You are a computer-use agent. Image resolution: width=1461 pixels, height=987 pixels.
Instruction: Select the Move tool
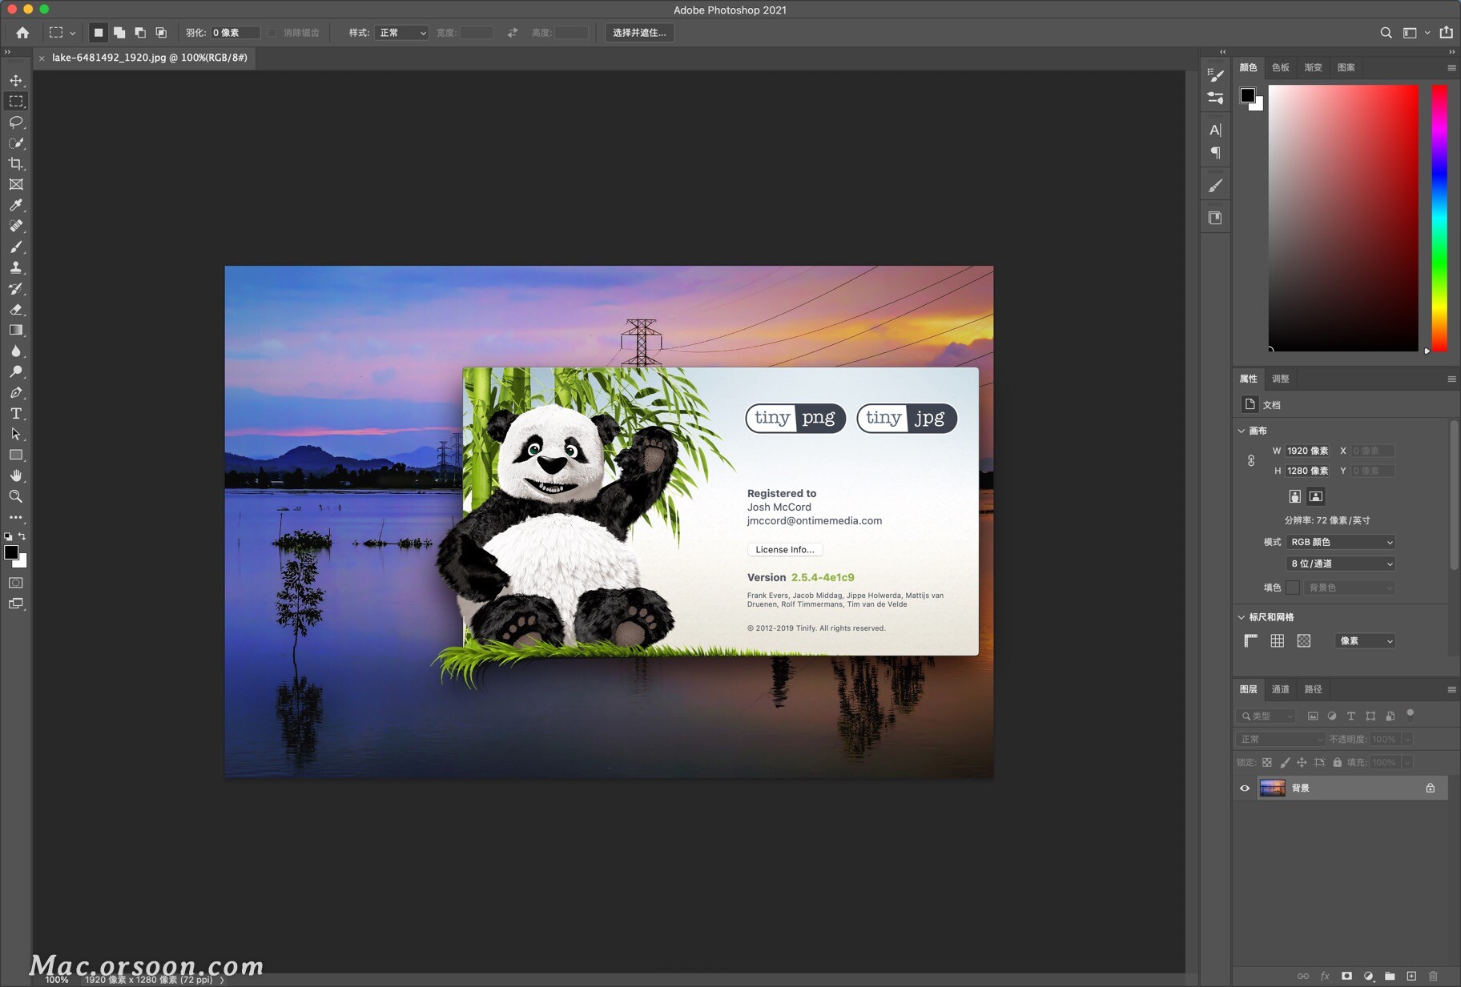[x=16, y=80]
